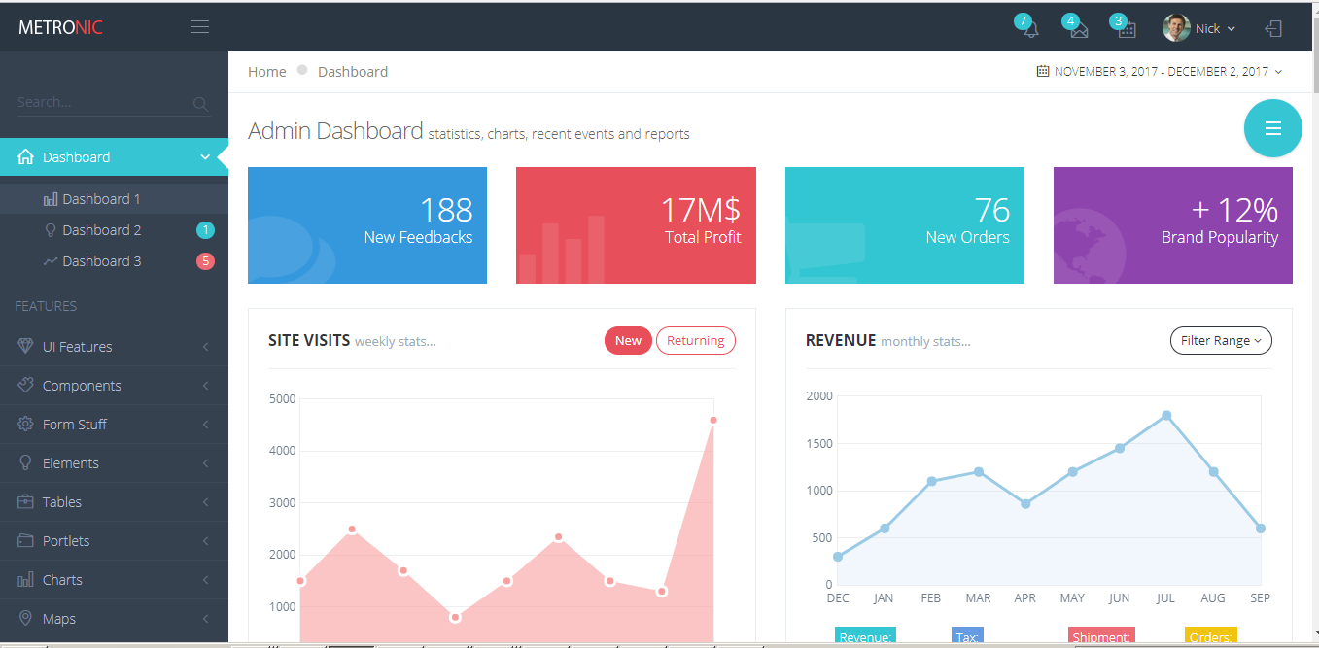Toggle the Tax series in Revenue legend

pos(967,636)
